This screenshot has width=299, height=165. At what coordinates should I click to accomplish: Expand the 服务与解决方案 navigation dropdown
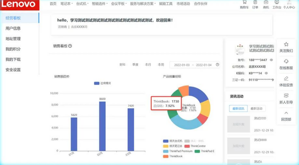(x=143, y=4)
